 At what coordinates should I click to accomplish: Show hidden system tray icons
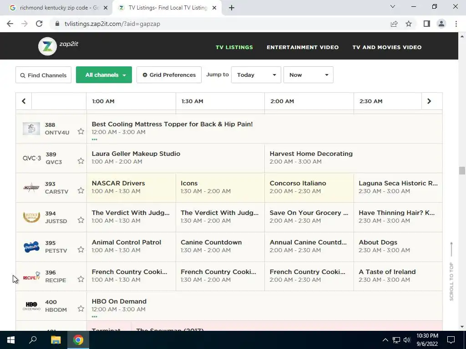coord(385,340)
